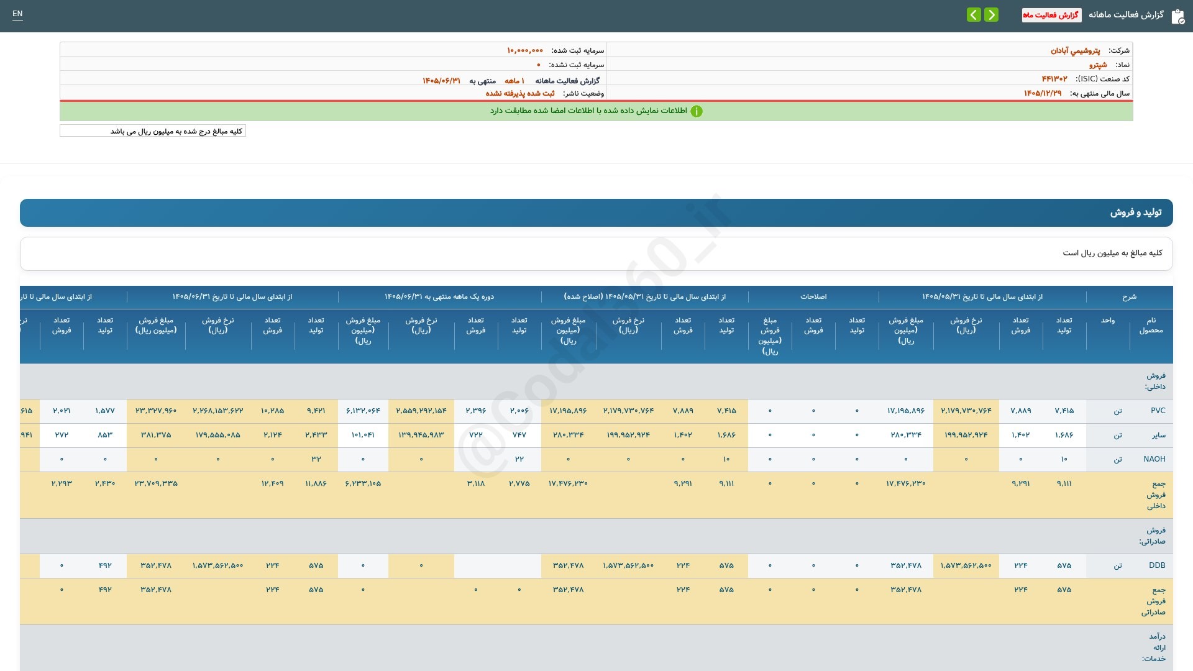The image size is (1193, 671).
Task: Select the NAOH product name cell
Action: pos(1154,459)
